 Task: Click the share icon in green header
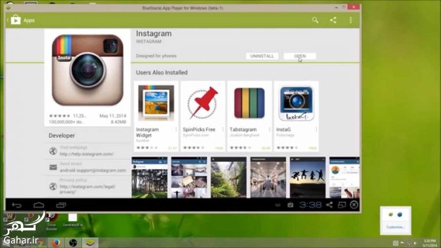(333, 20)
